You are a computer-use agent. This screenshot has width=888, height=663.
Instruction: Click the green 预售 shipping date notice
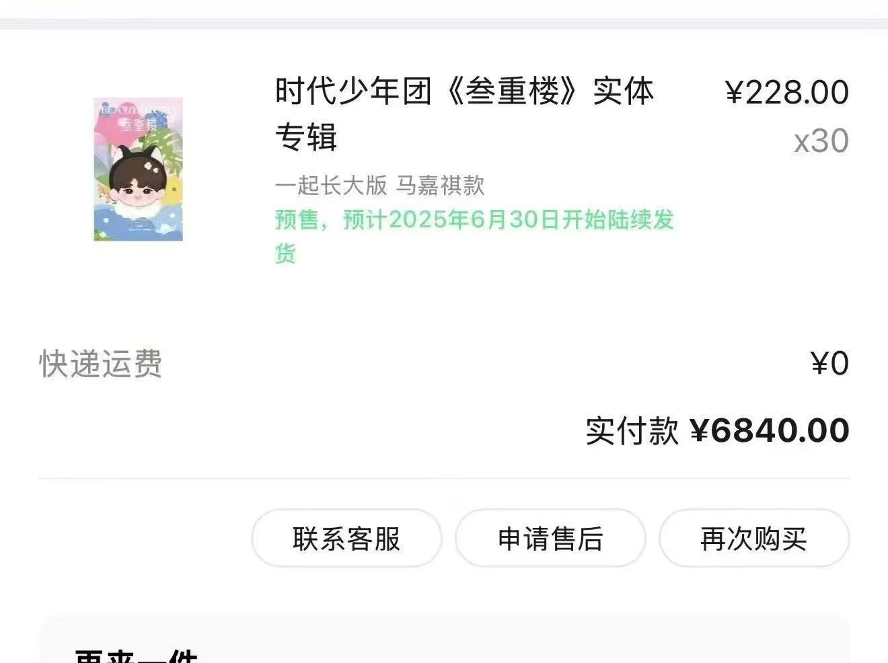474,236
